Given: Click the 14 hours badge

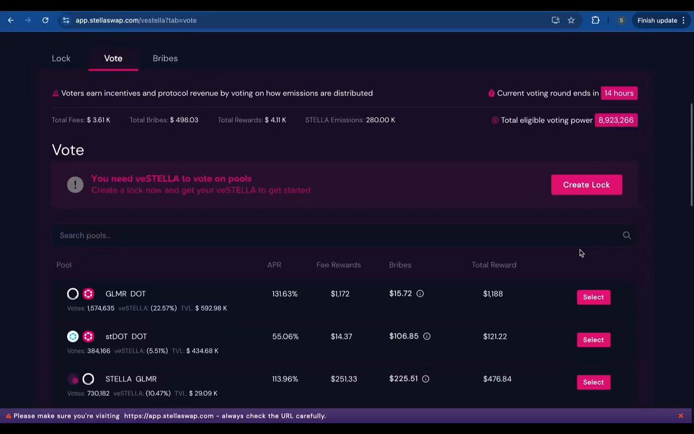Looking at the screenshot, I should [619, 93].
